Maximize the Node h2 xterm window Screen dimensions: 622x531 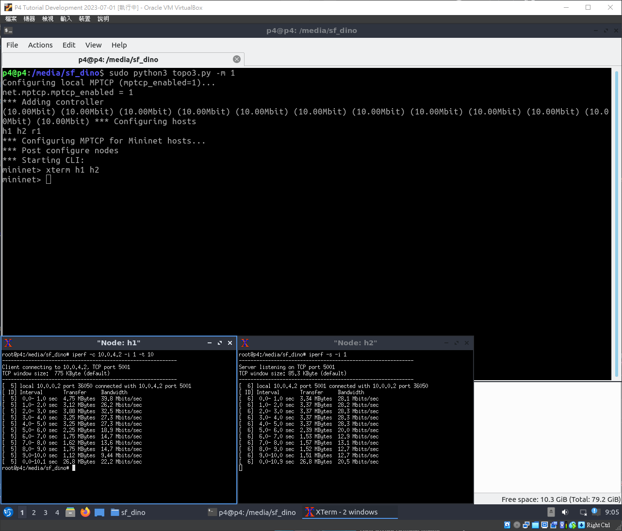(457, 343)
